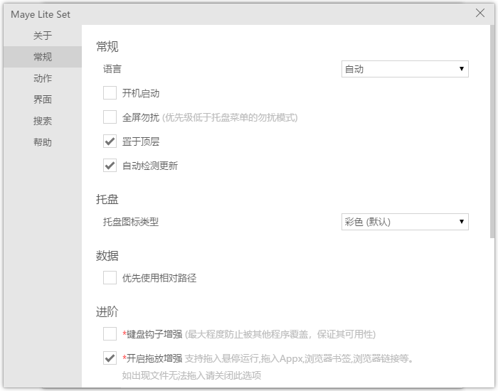Uncheck the 置于顶层 option

(x=110, y=141)
